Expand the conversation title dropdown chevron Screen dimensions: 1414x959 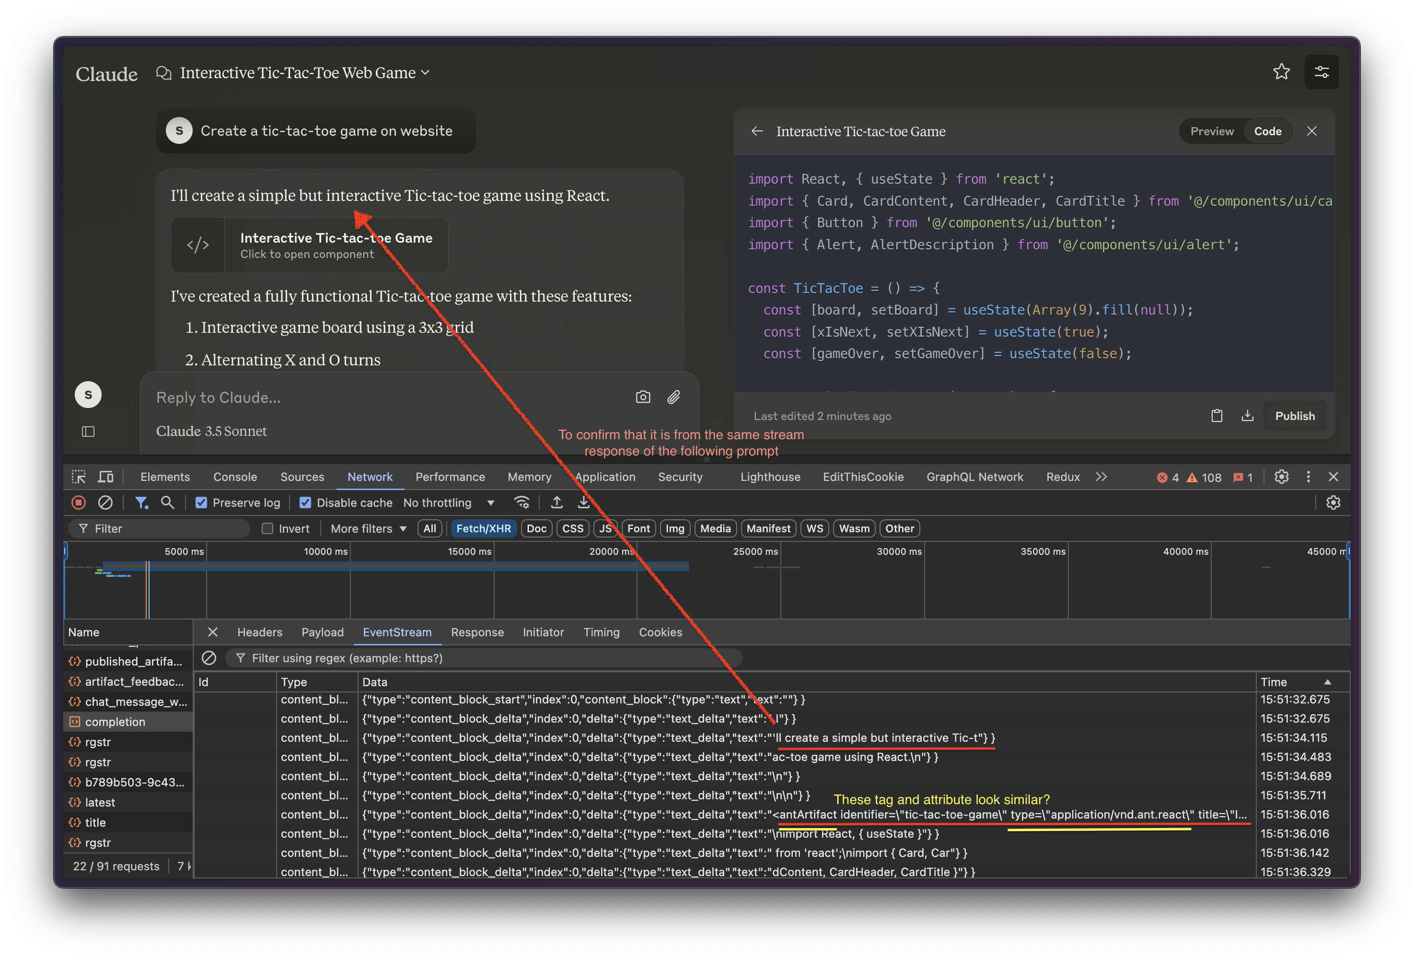click(425, 72)
